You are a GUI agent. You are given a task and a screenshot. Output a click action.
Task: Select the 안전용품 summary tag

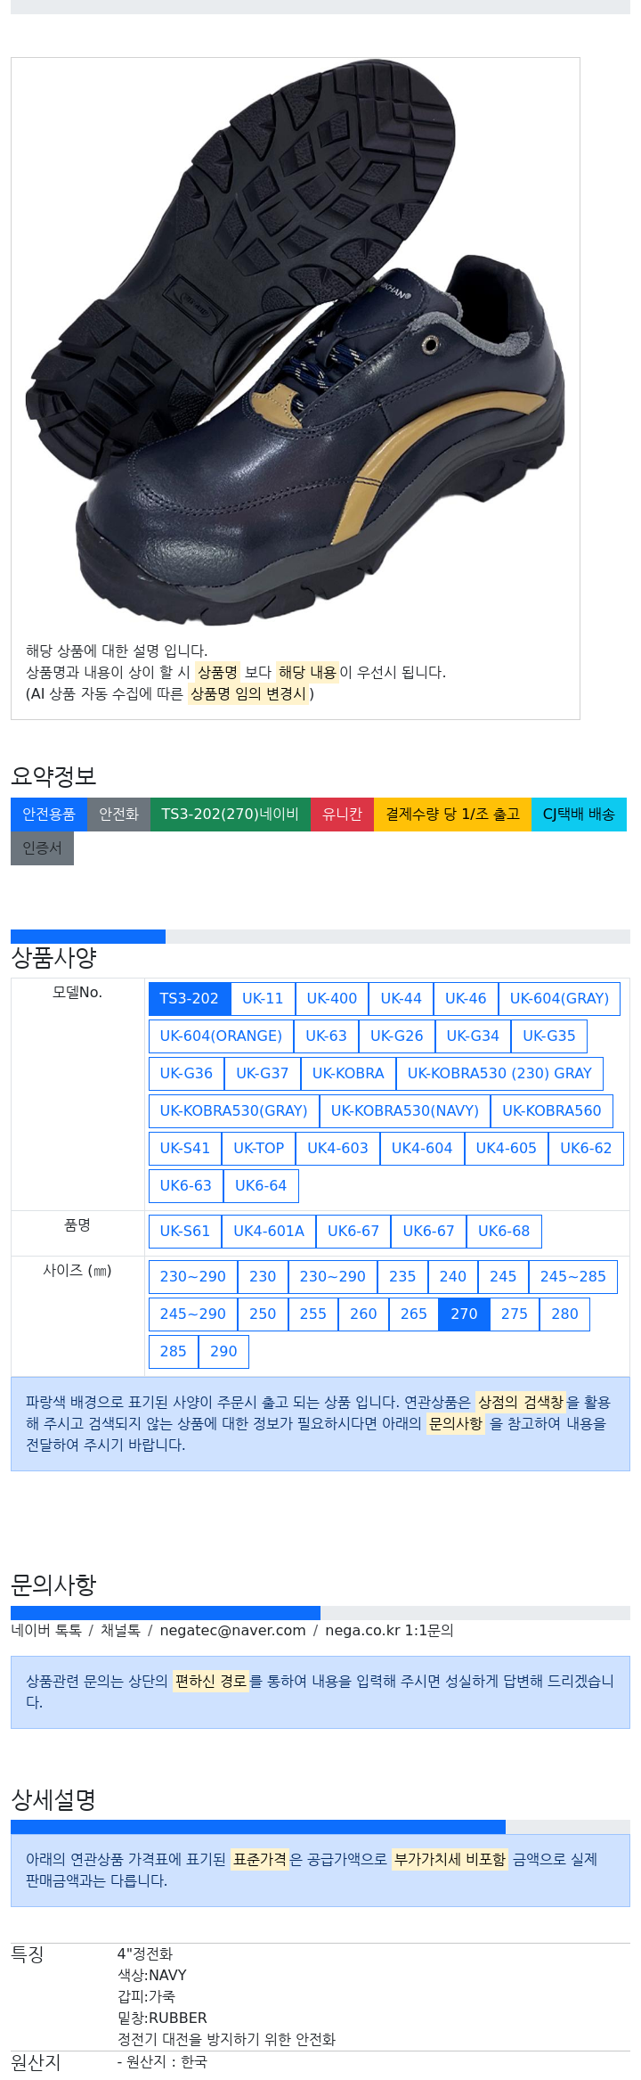pos(49,815)
